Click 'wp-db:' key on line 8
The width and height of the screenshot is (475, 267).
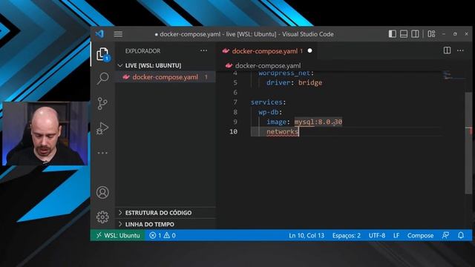point(270,112)
